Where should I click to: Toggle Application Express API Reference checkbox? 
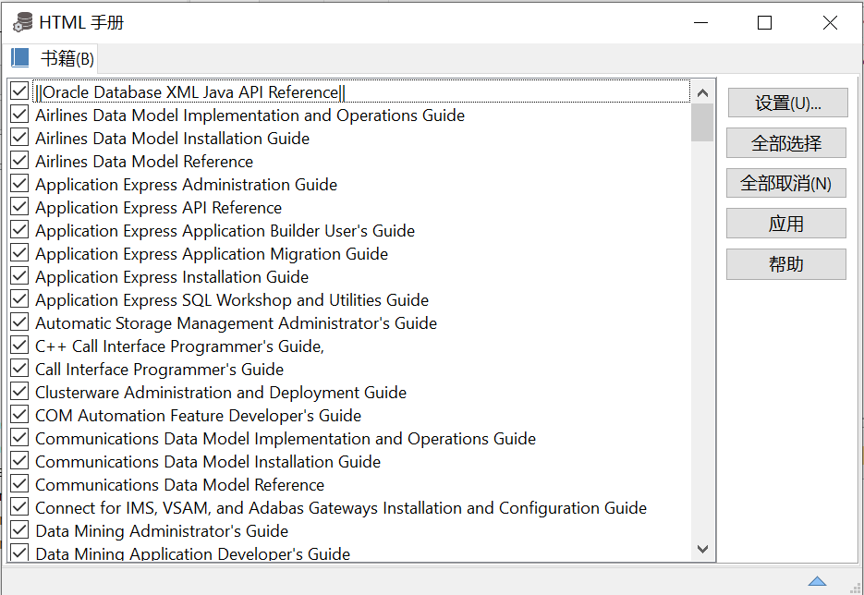click(x=19, y=207)
